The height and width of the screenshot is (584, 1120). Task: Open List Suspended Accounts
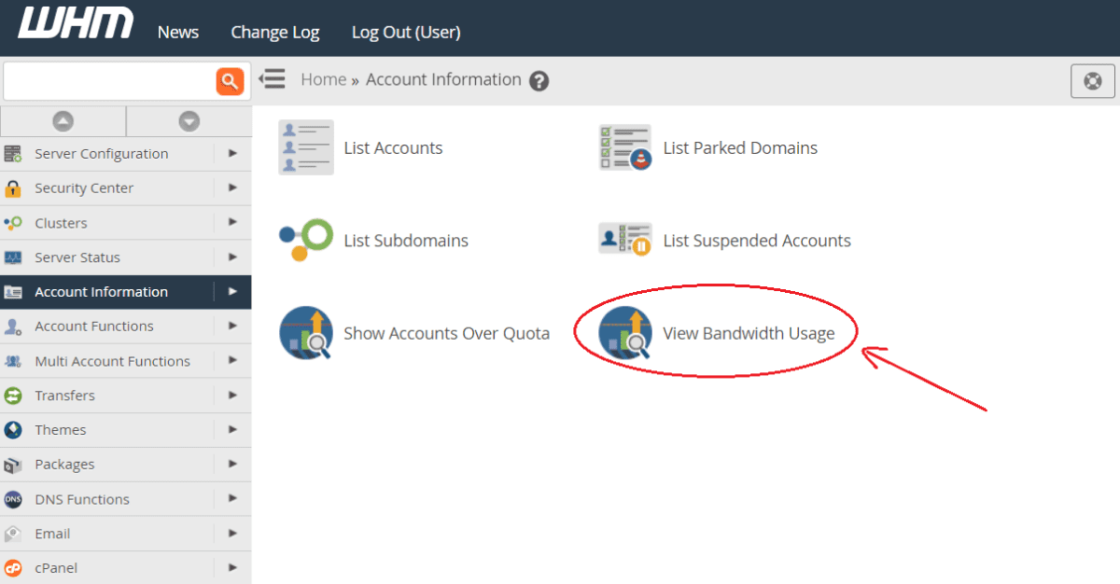click(x=626, y=239)
